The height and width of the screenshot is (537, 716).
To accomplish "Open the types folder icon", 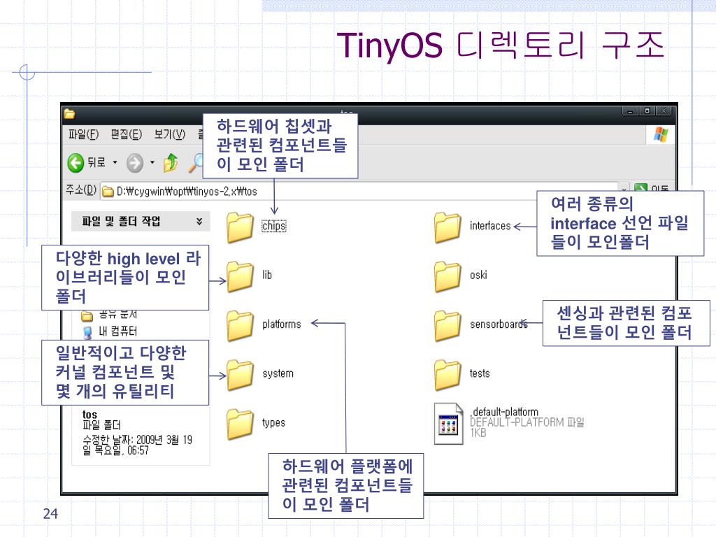I will click(240, 424).
